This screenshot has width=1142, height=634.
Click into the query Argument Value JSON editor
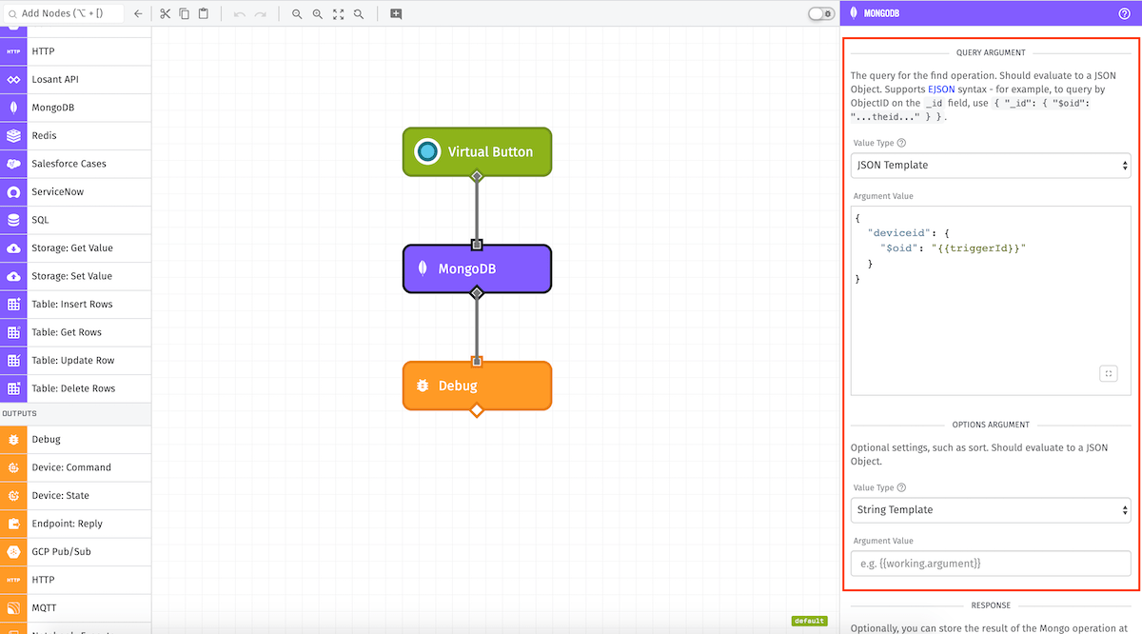(x=991, y=300)
